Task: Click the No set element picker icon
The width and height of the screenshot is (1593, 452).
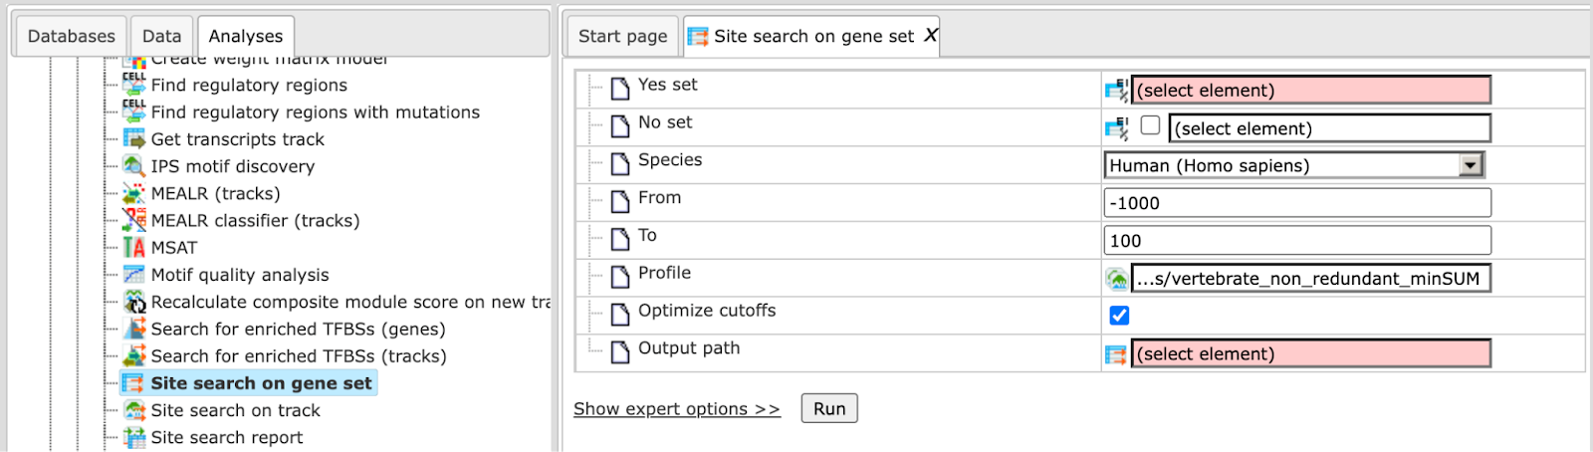Action: [1116, 128]
